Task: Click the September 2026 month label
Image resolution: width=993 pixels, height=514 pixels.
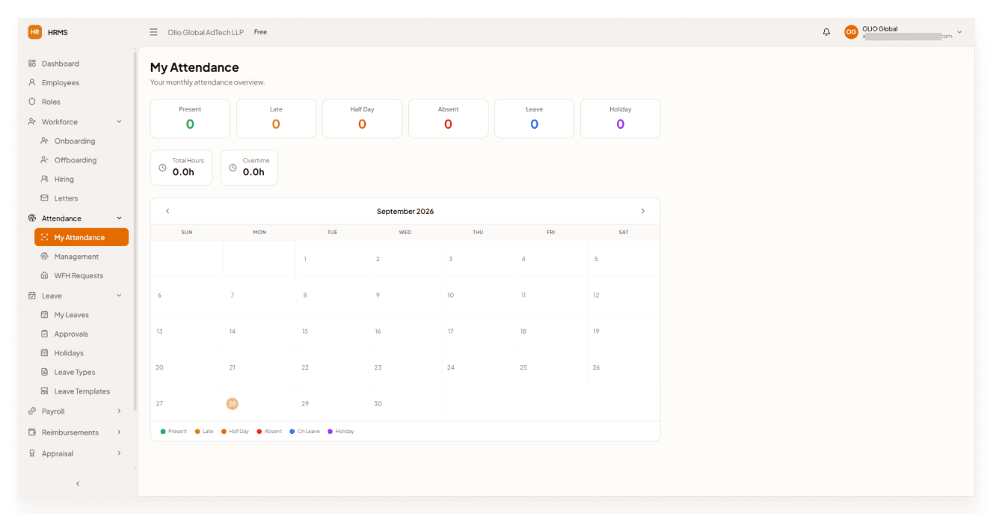Action: pos(405,211)
